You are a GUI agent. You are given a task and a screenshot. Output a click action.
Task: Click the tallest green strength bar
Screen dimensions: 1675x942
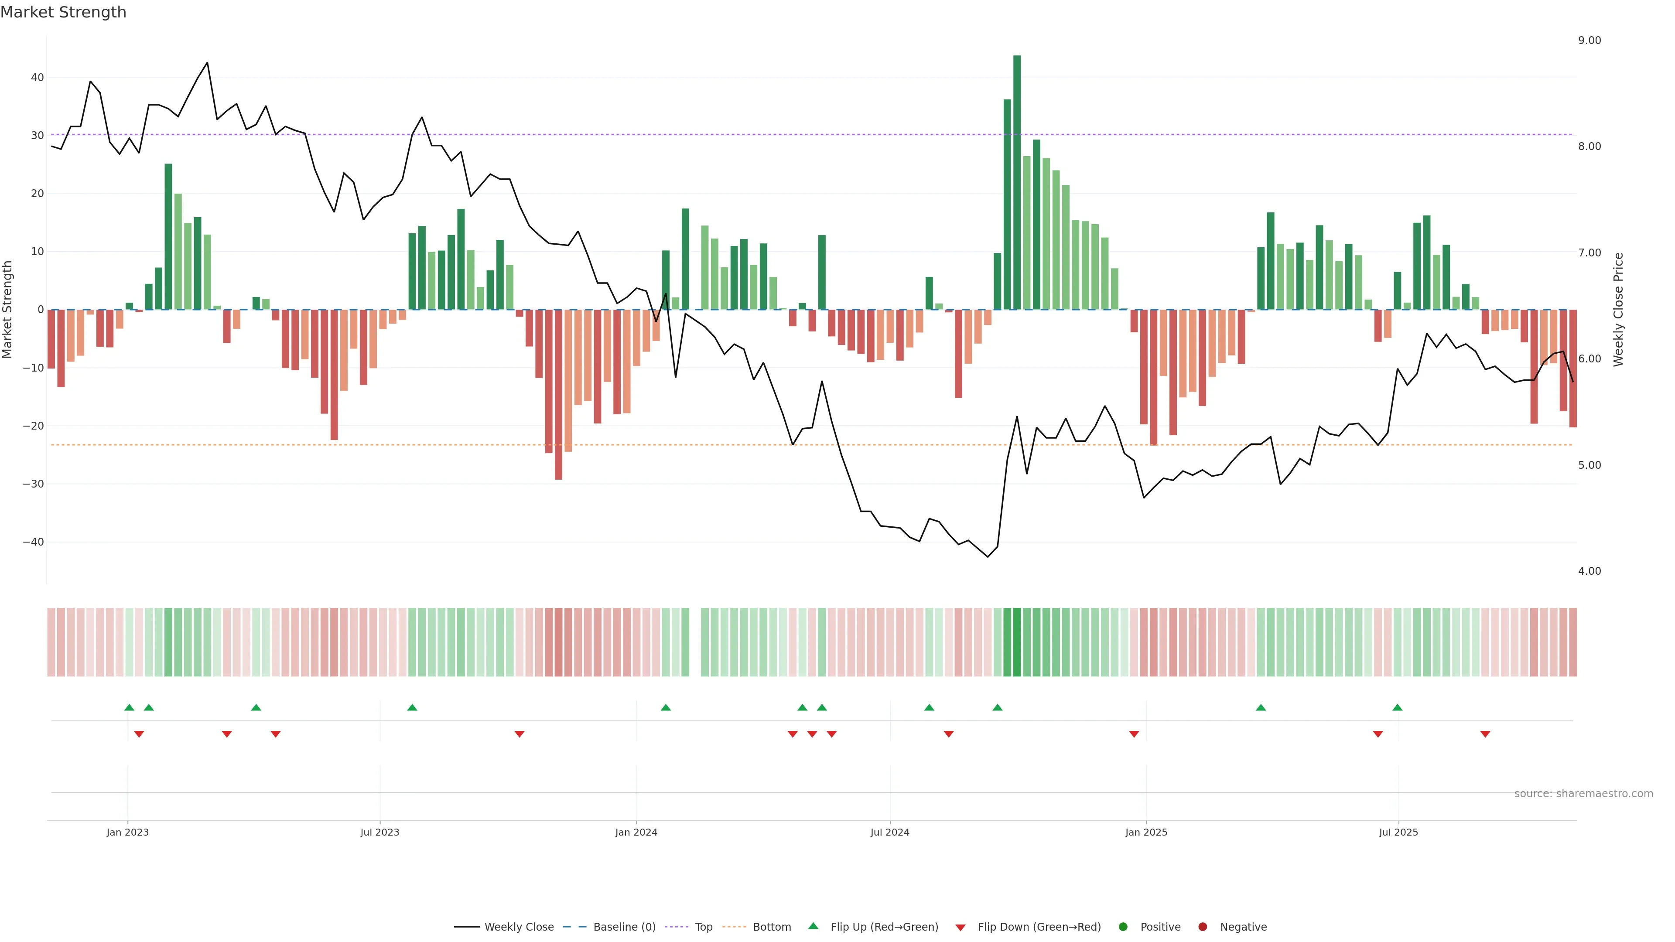point(1017,182)
